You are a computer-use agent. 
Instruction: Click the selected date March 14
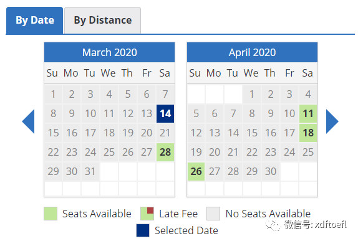click(x=165, y=113)
